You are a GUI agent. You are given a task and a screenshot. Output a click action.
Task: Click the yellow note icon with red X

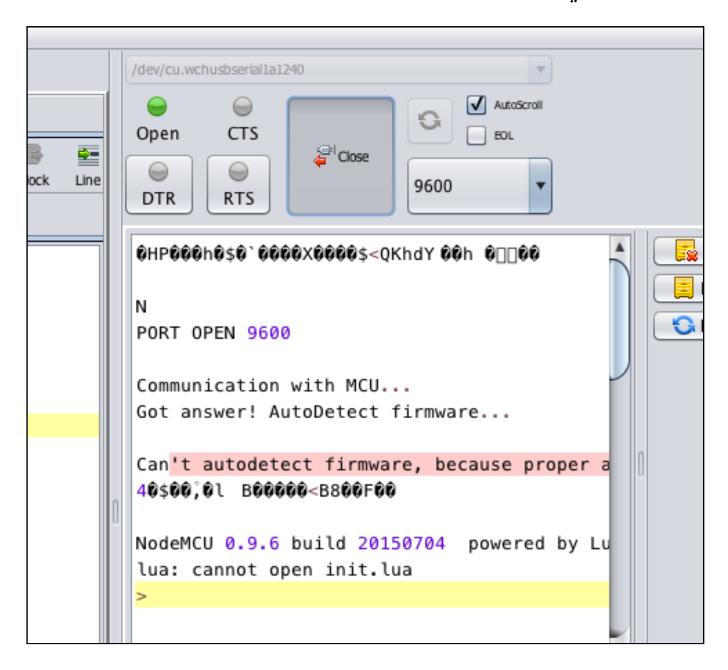(x=685, y=251)
